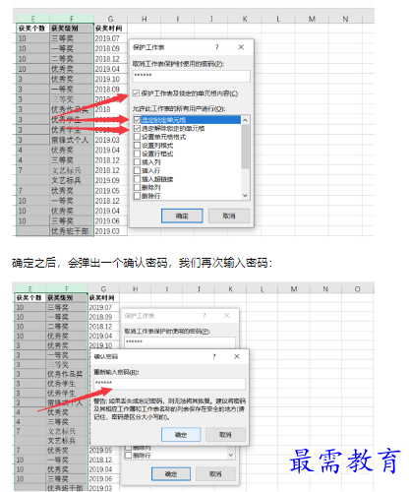Toggle the 选定解除锁定的单元格 checkbox

coord(137,128)
